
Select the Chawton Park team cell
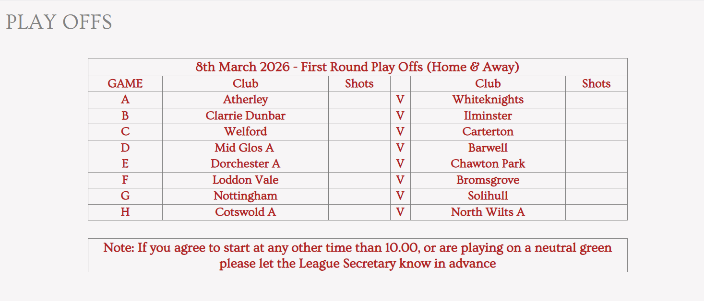(x=488, y=164)
